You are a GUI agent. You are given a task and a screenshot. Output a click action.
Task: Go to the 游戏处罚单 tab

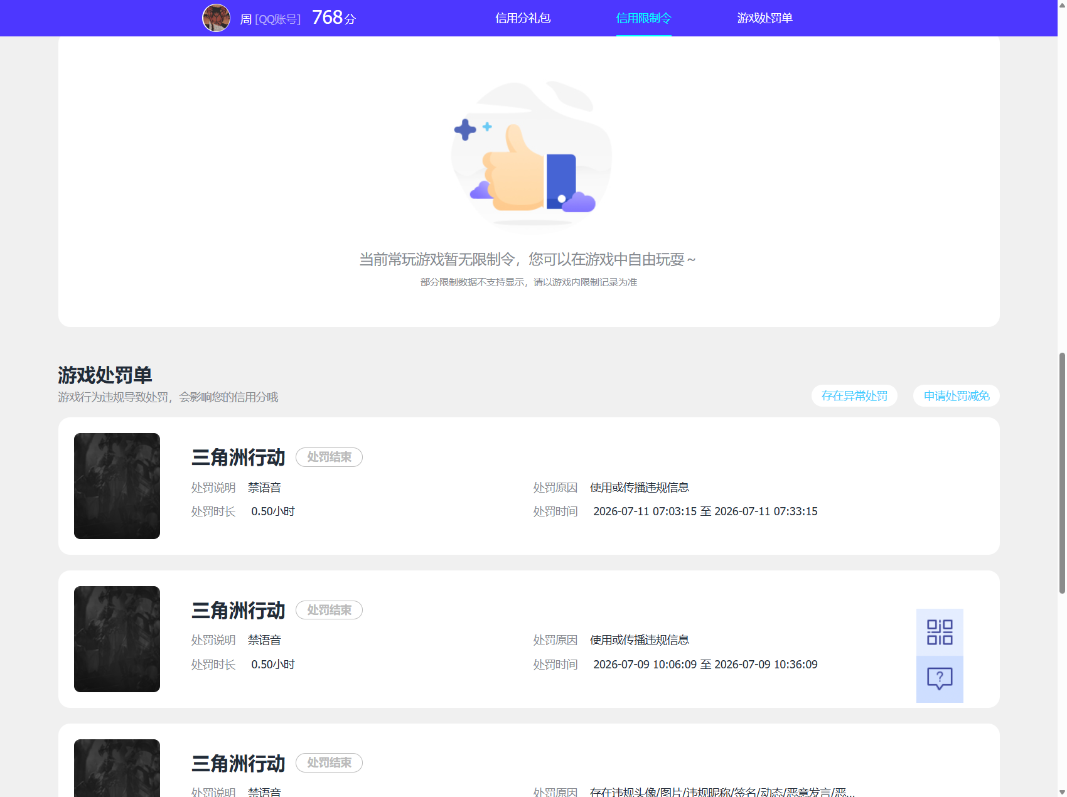click(x=764, y=18)
